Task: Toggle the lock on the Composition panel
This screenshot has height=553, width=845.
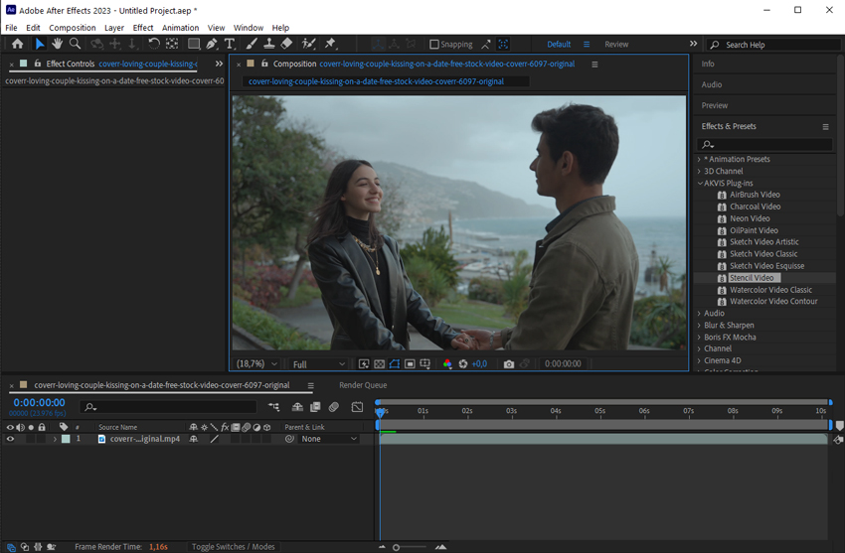Action: tap(264, 64)
